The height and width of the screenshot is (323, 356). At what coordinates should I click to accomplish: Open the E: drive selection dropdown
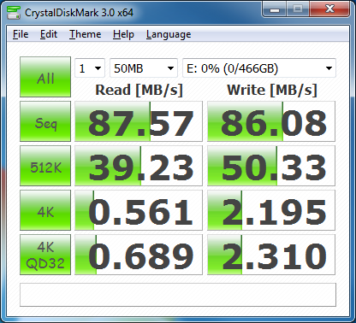259,68
